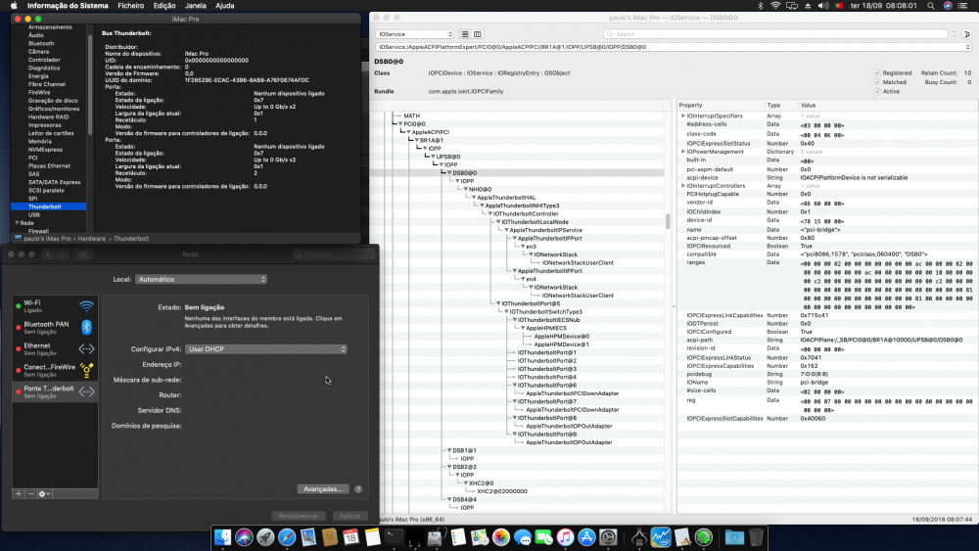Viewport: 979px width, 551px height.
Task: Click the Wi-Fi status menu bar icon
Action: 775,6
